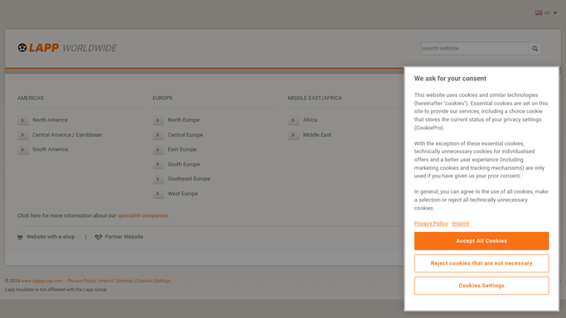Click the EUROPE column heading
566x318 pixels.
pyautogui.click(x=162, y=98)
